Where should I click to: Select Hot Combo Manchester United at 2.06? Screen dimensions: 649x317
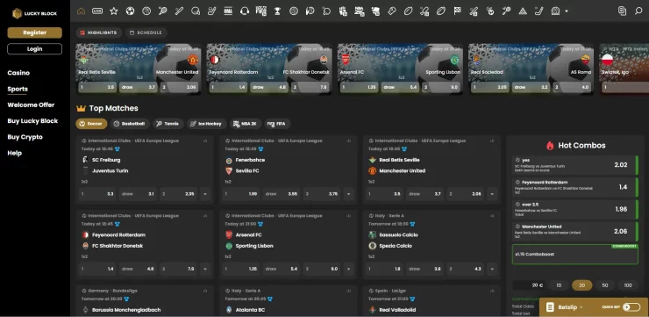point(575,231)
